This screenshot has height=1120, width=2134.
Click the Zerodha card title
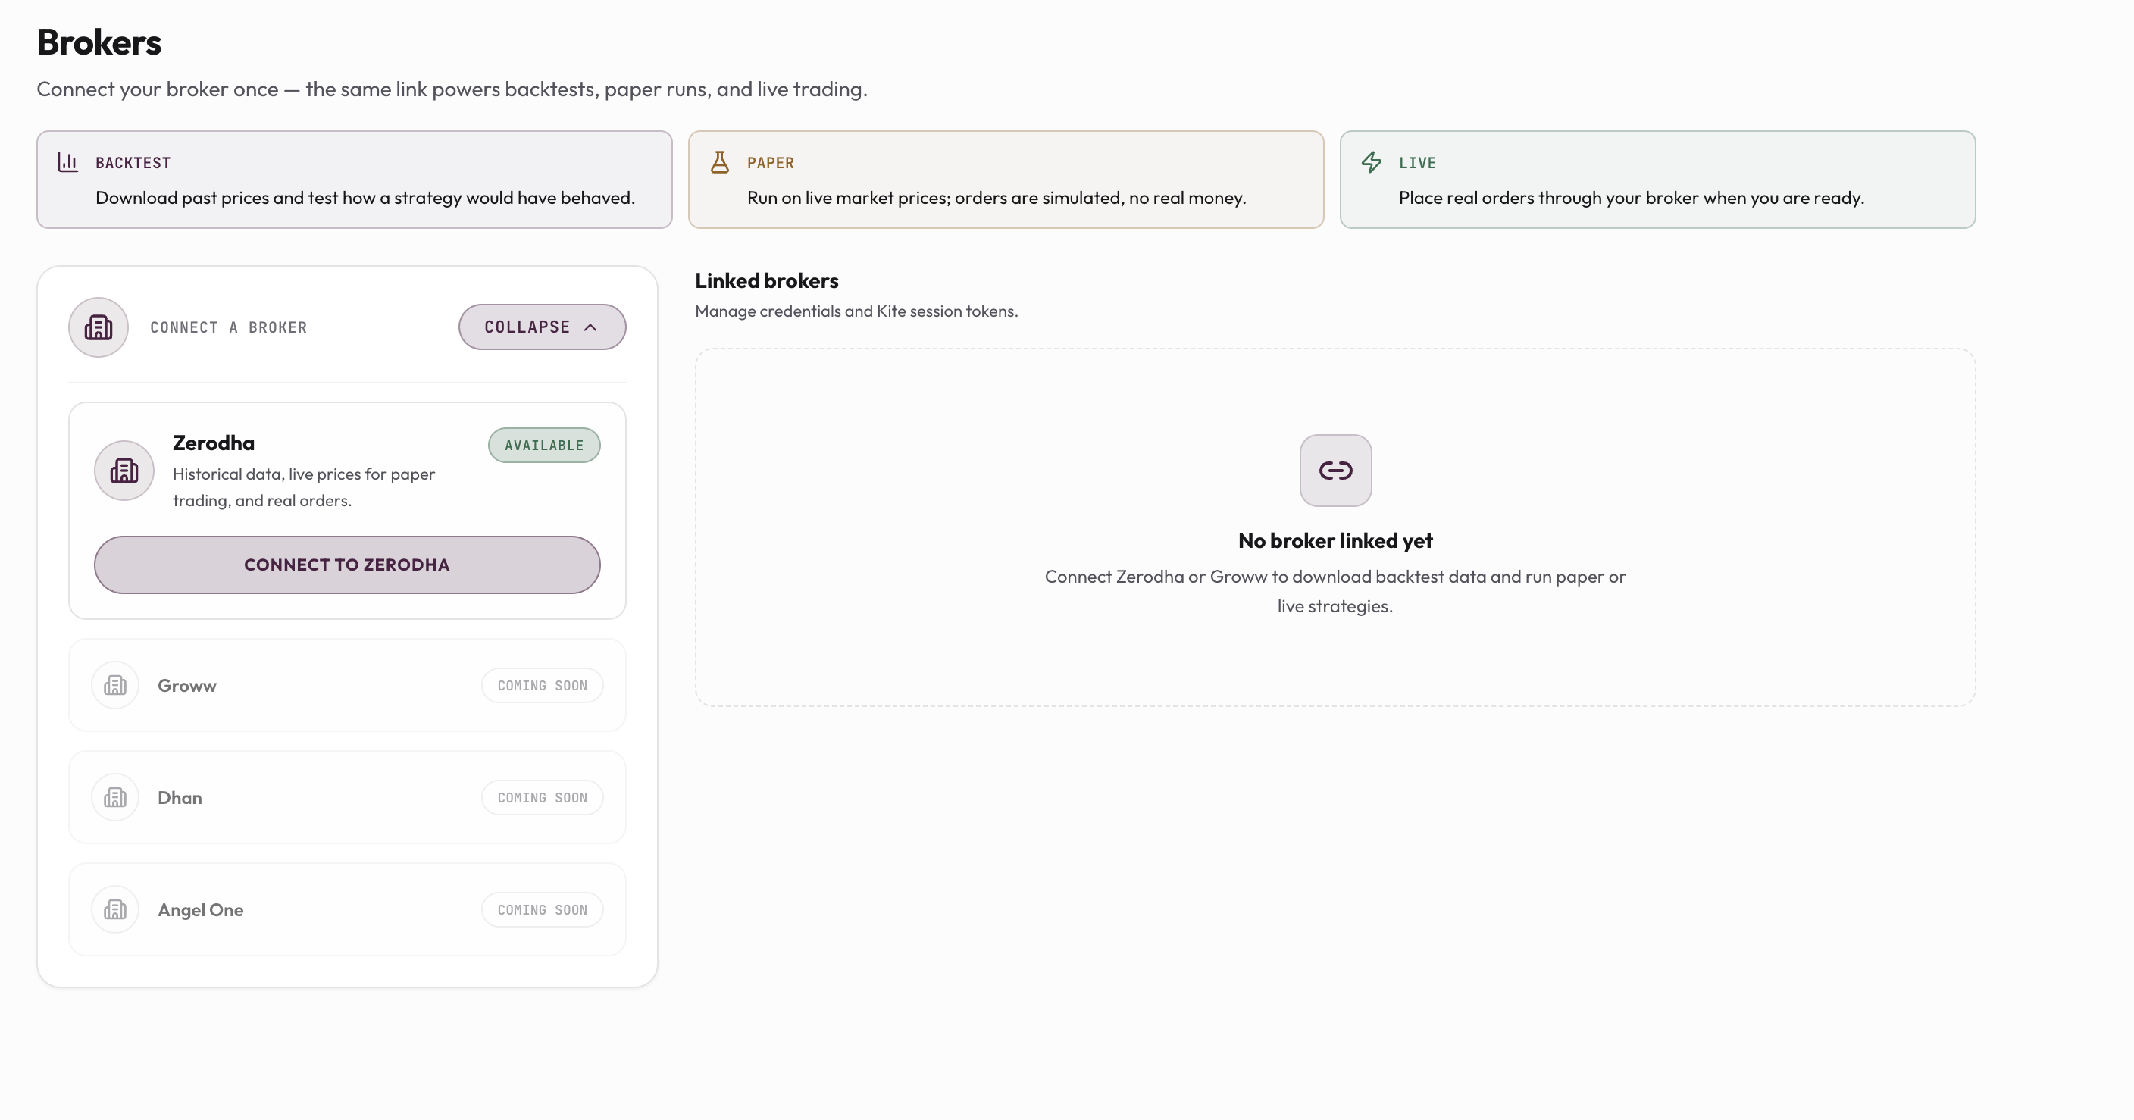(214, 443)
